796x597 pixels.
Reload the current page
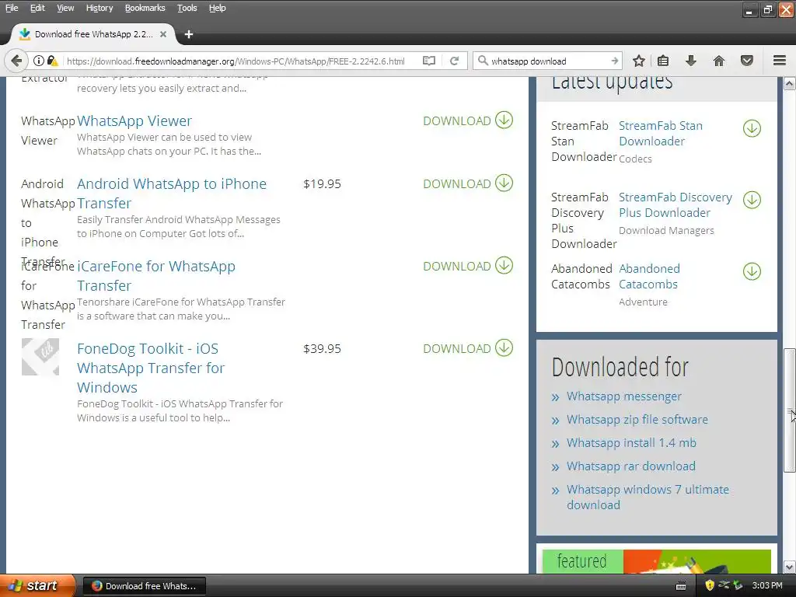454,61
